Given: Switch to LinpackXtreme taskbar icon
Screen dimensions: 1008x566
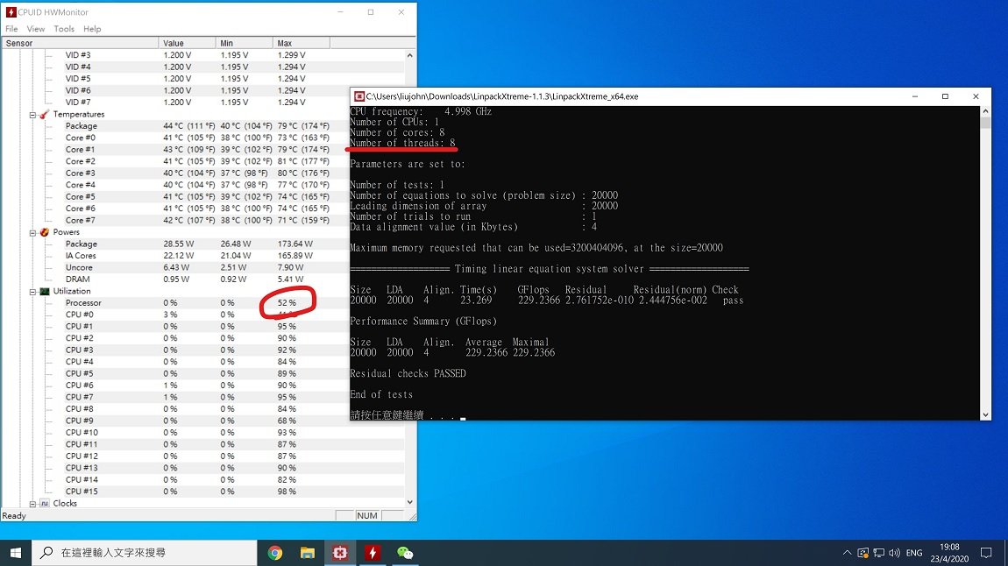Looking at the screenshot, I should tap(340, 553).
